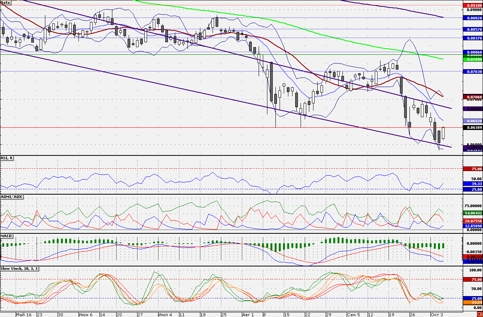The width and height of the screenshot is (483, 317).
Task: Click the 0.08570 price level tag
Action: click(x=472, y=29)
